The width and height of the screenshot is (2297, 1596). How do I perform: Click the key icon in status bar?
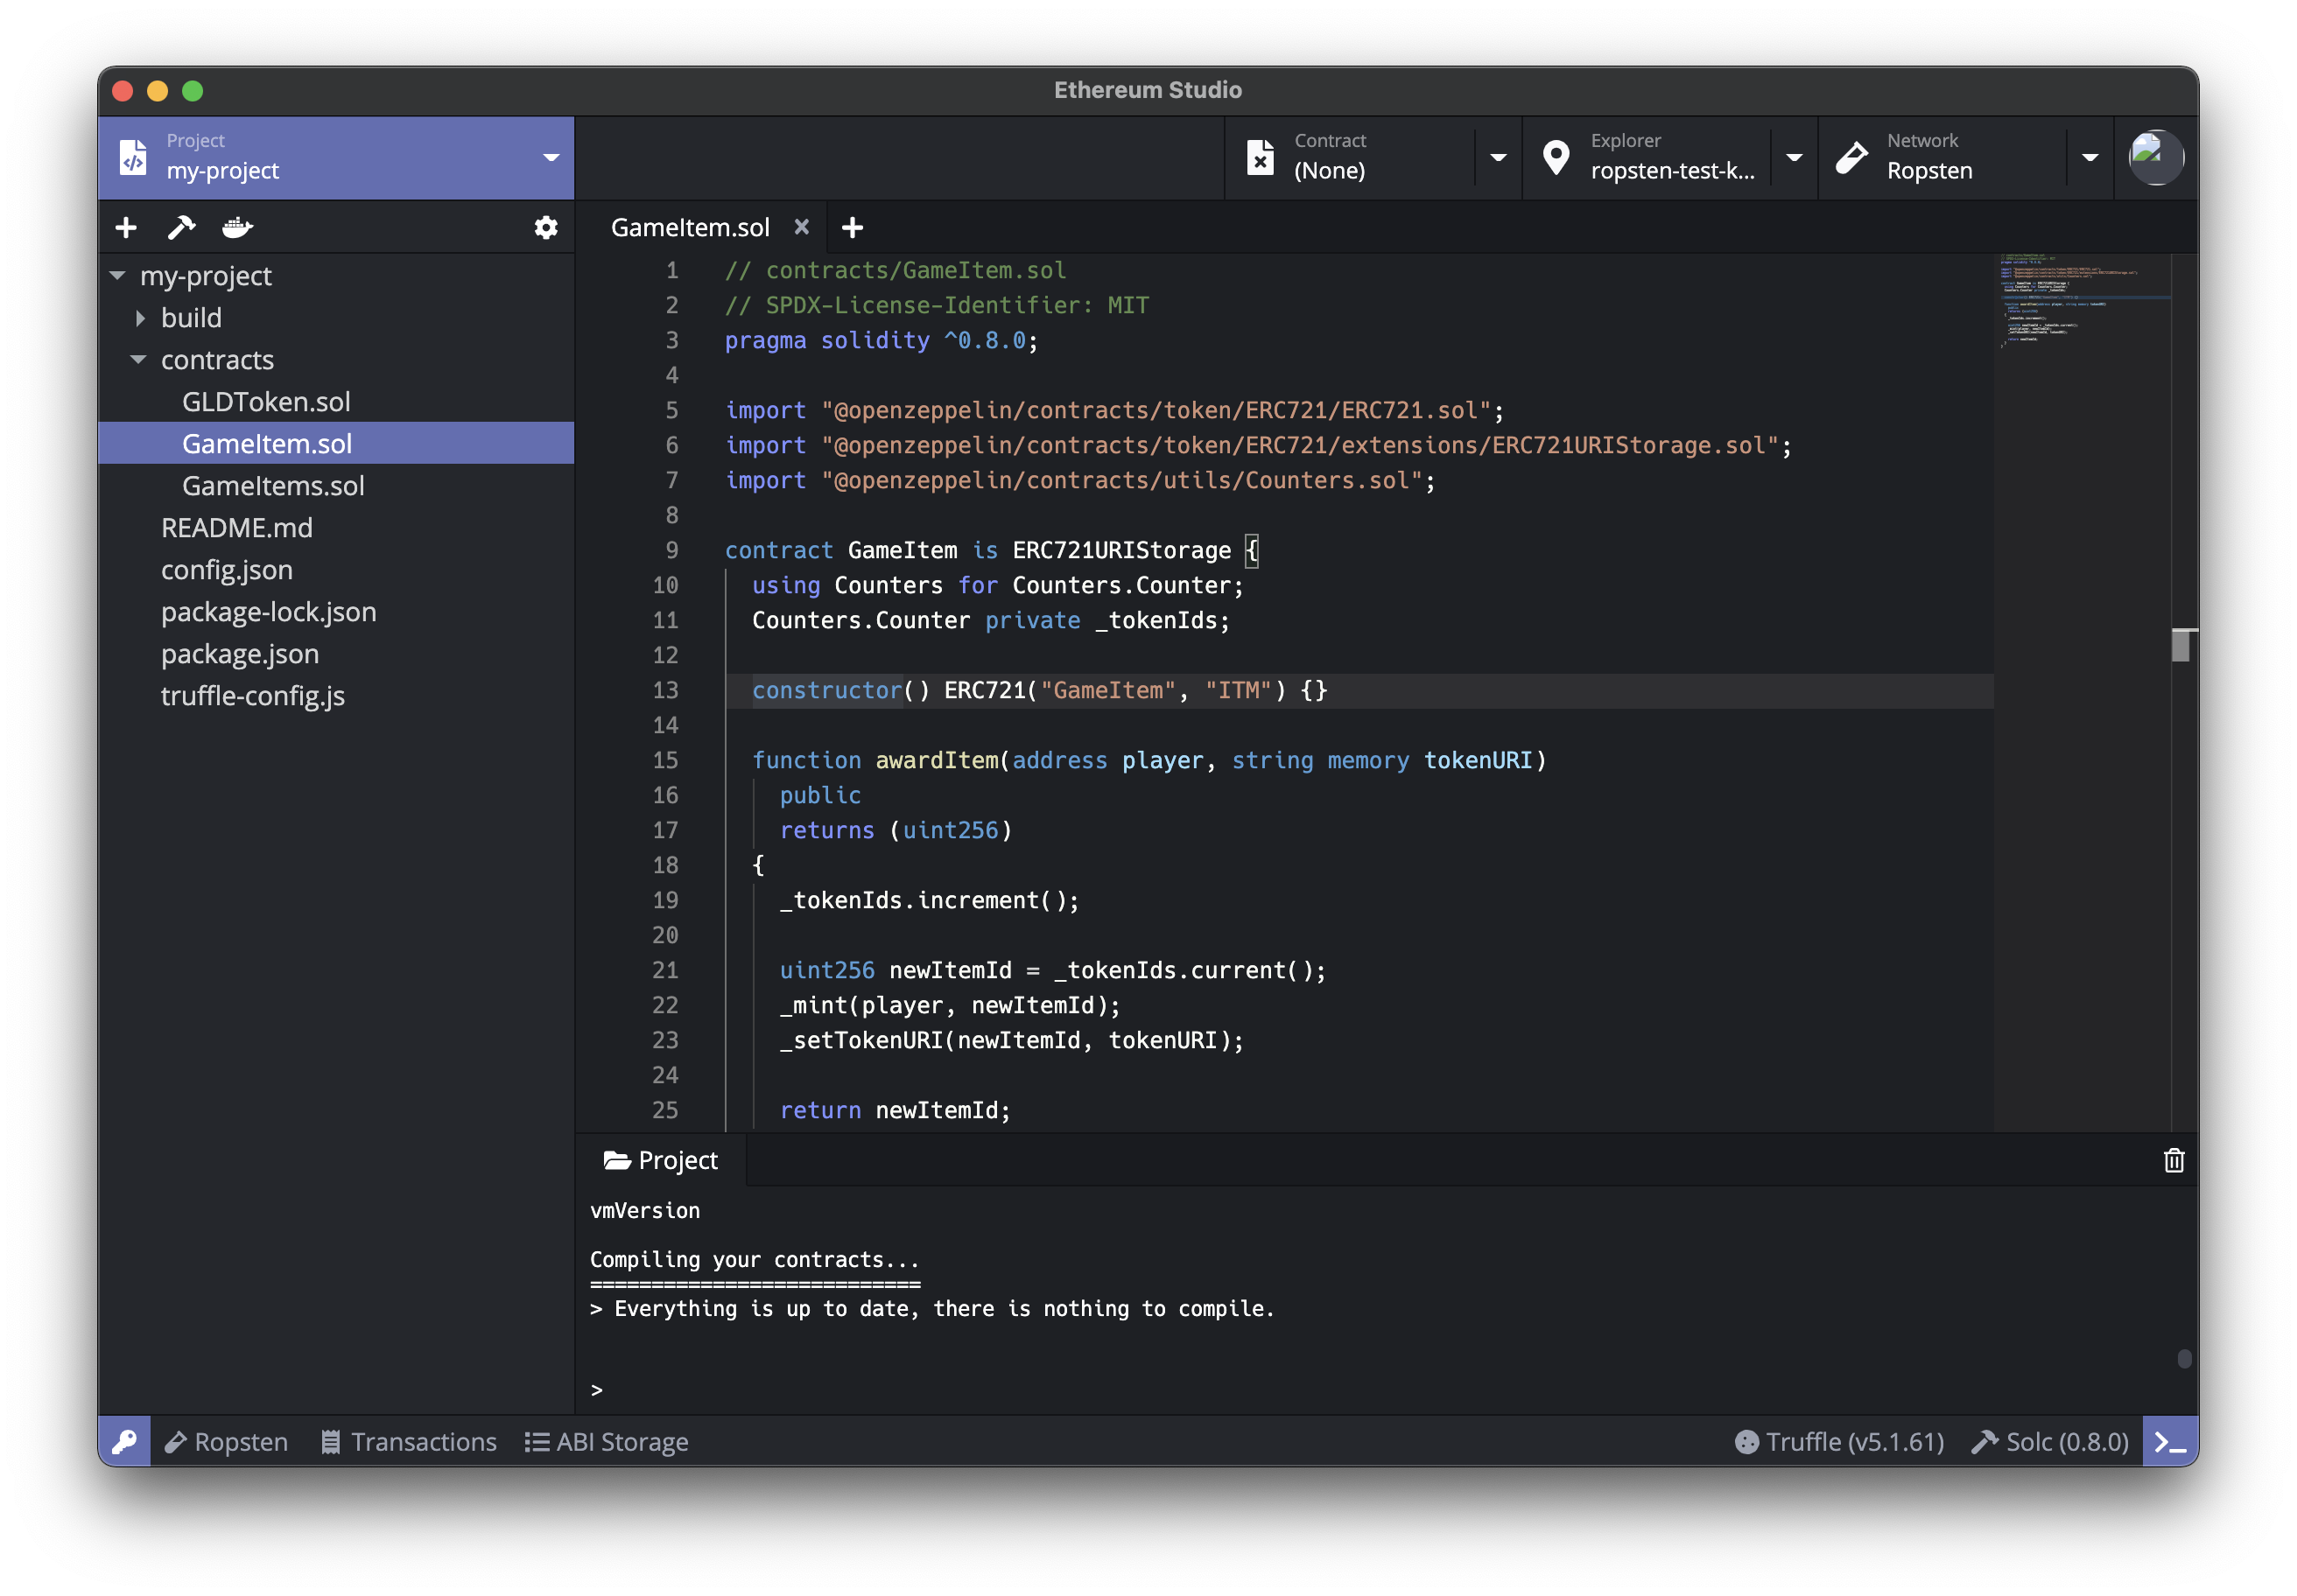[x=125, y=1441]
